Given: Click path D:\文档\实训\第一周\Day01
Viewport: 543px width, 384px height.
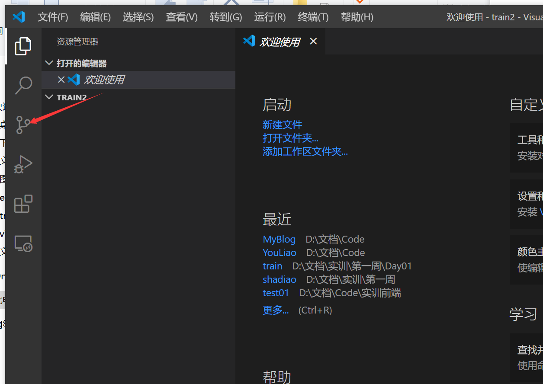Looking at the screenshot, I should click(352, 266).
